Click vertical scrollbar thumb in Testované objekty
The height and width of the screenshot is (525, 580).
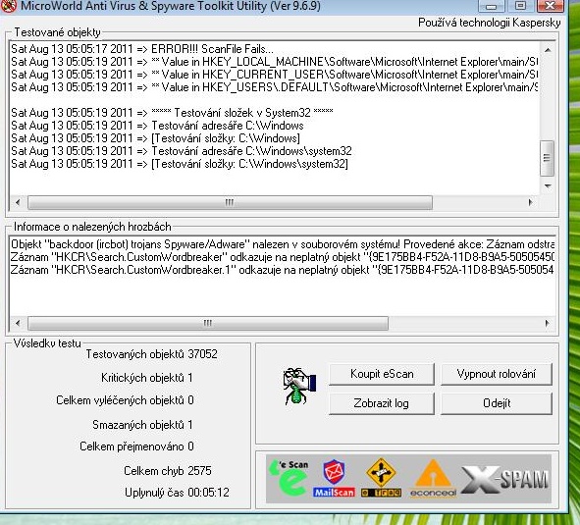click(547, 158)
